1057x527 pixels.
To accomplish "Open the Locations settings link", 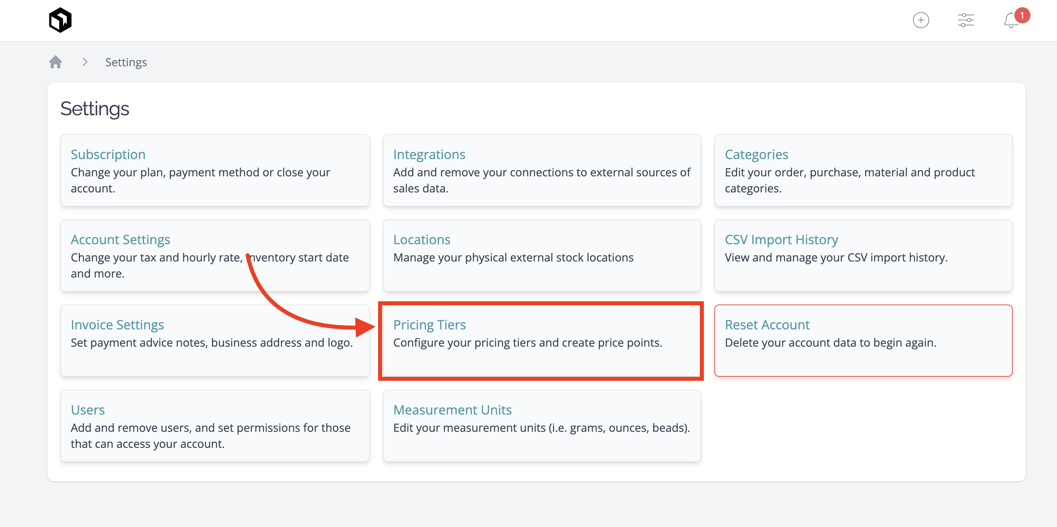I will coord(422,239).
